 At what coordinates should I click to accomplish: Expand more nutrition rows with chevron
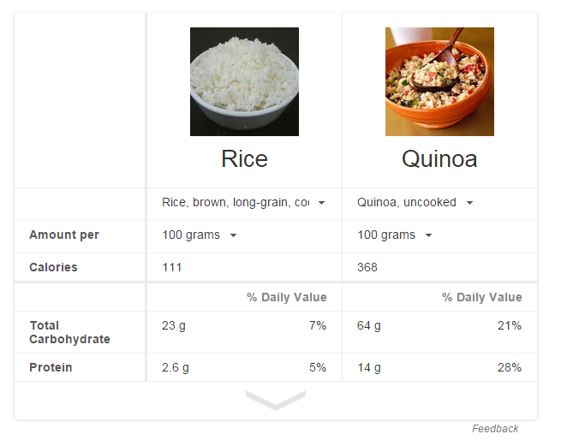(276, 400)
